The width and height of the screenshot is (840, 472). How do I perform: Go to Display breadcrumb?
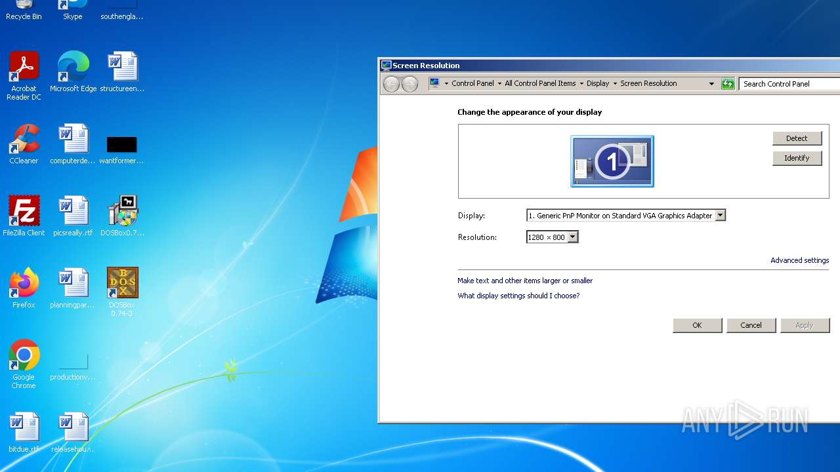(x=598, y=83)
